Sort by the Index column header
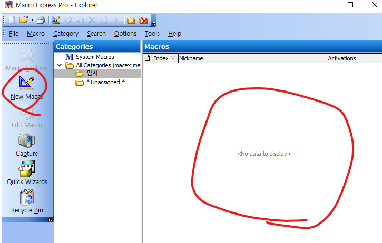 pyautogui.click(x=165, y=58)
